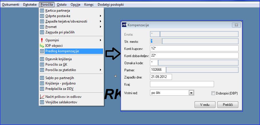Click the Dnevnik knjiženja report icon
This screenshot has height=125, width=260.
point(42,59)
